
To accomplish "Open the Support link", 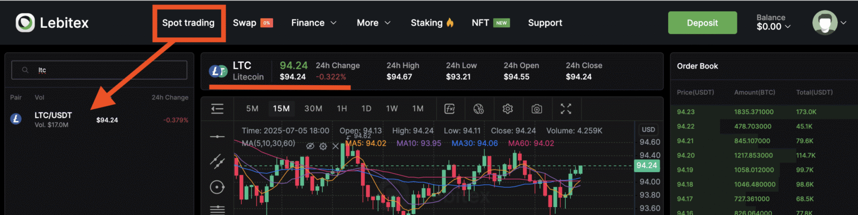I will tap(545, 23).
